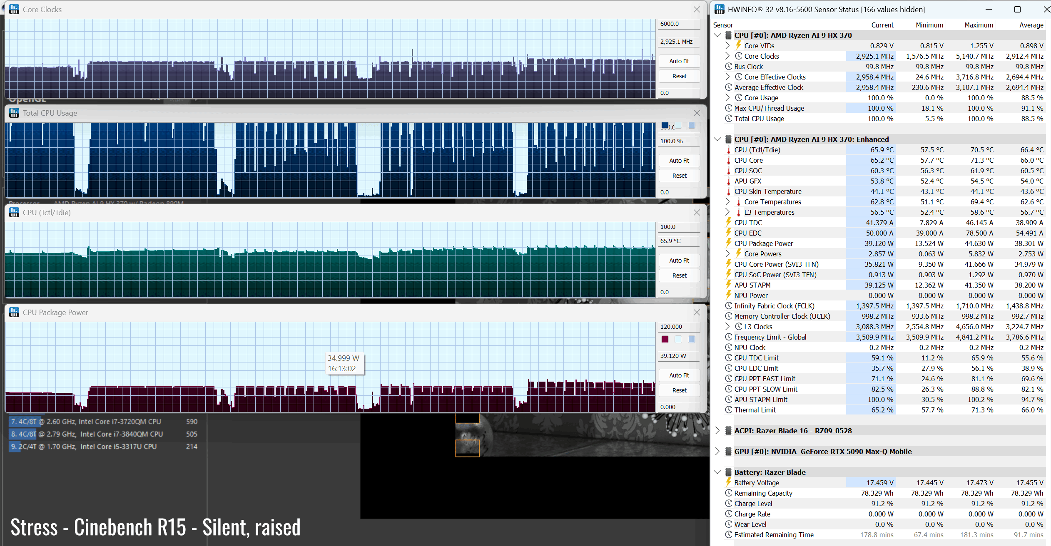Expand the Core Powers row
Screen dimensions: 1051x546
pos(727,253)
